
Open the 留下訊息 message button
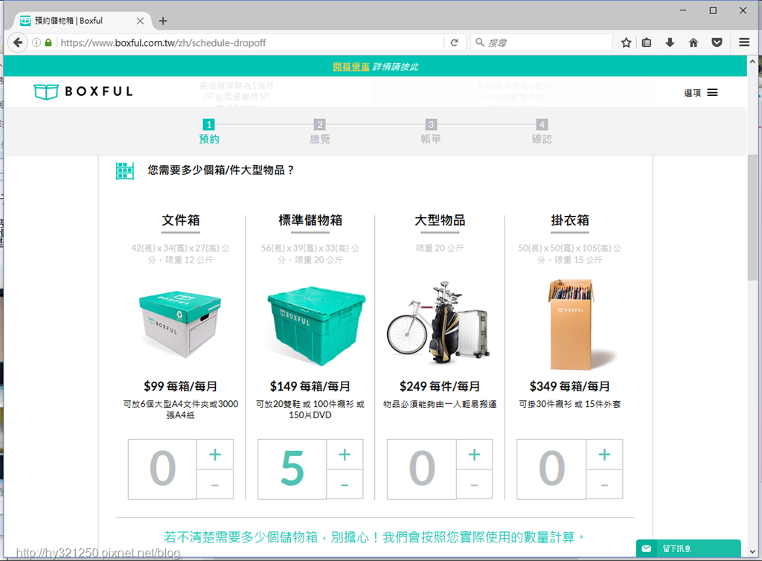pyautogui.click(x=688, y=549)
